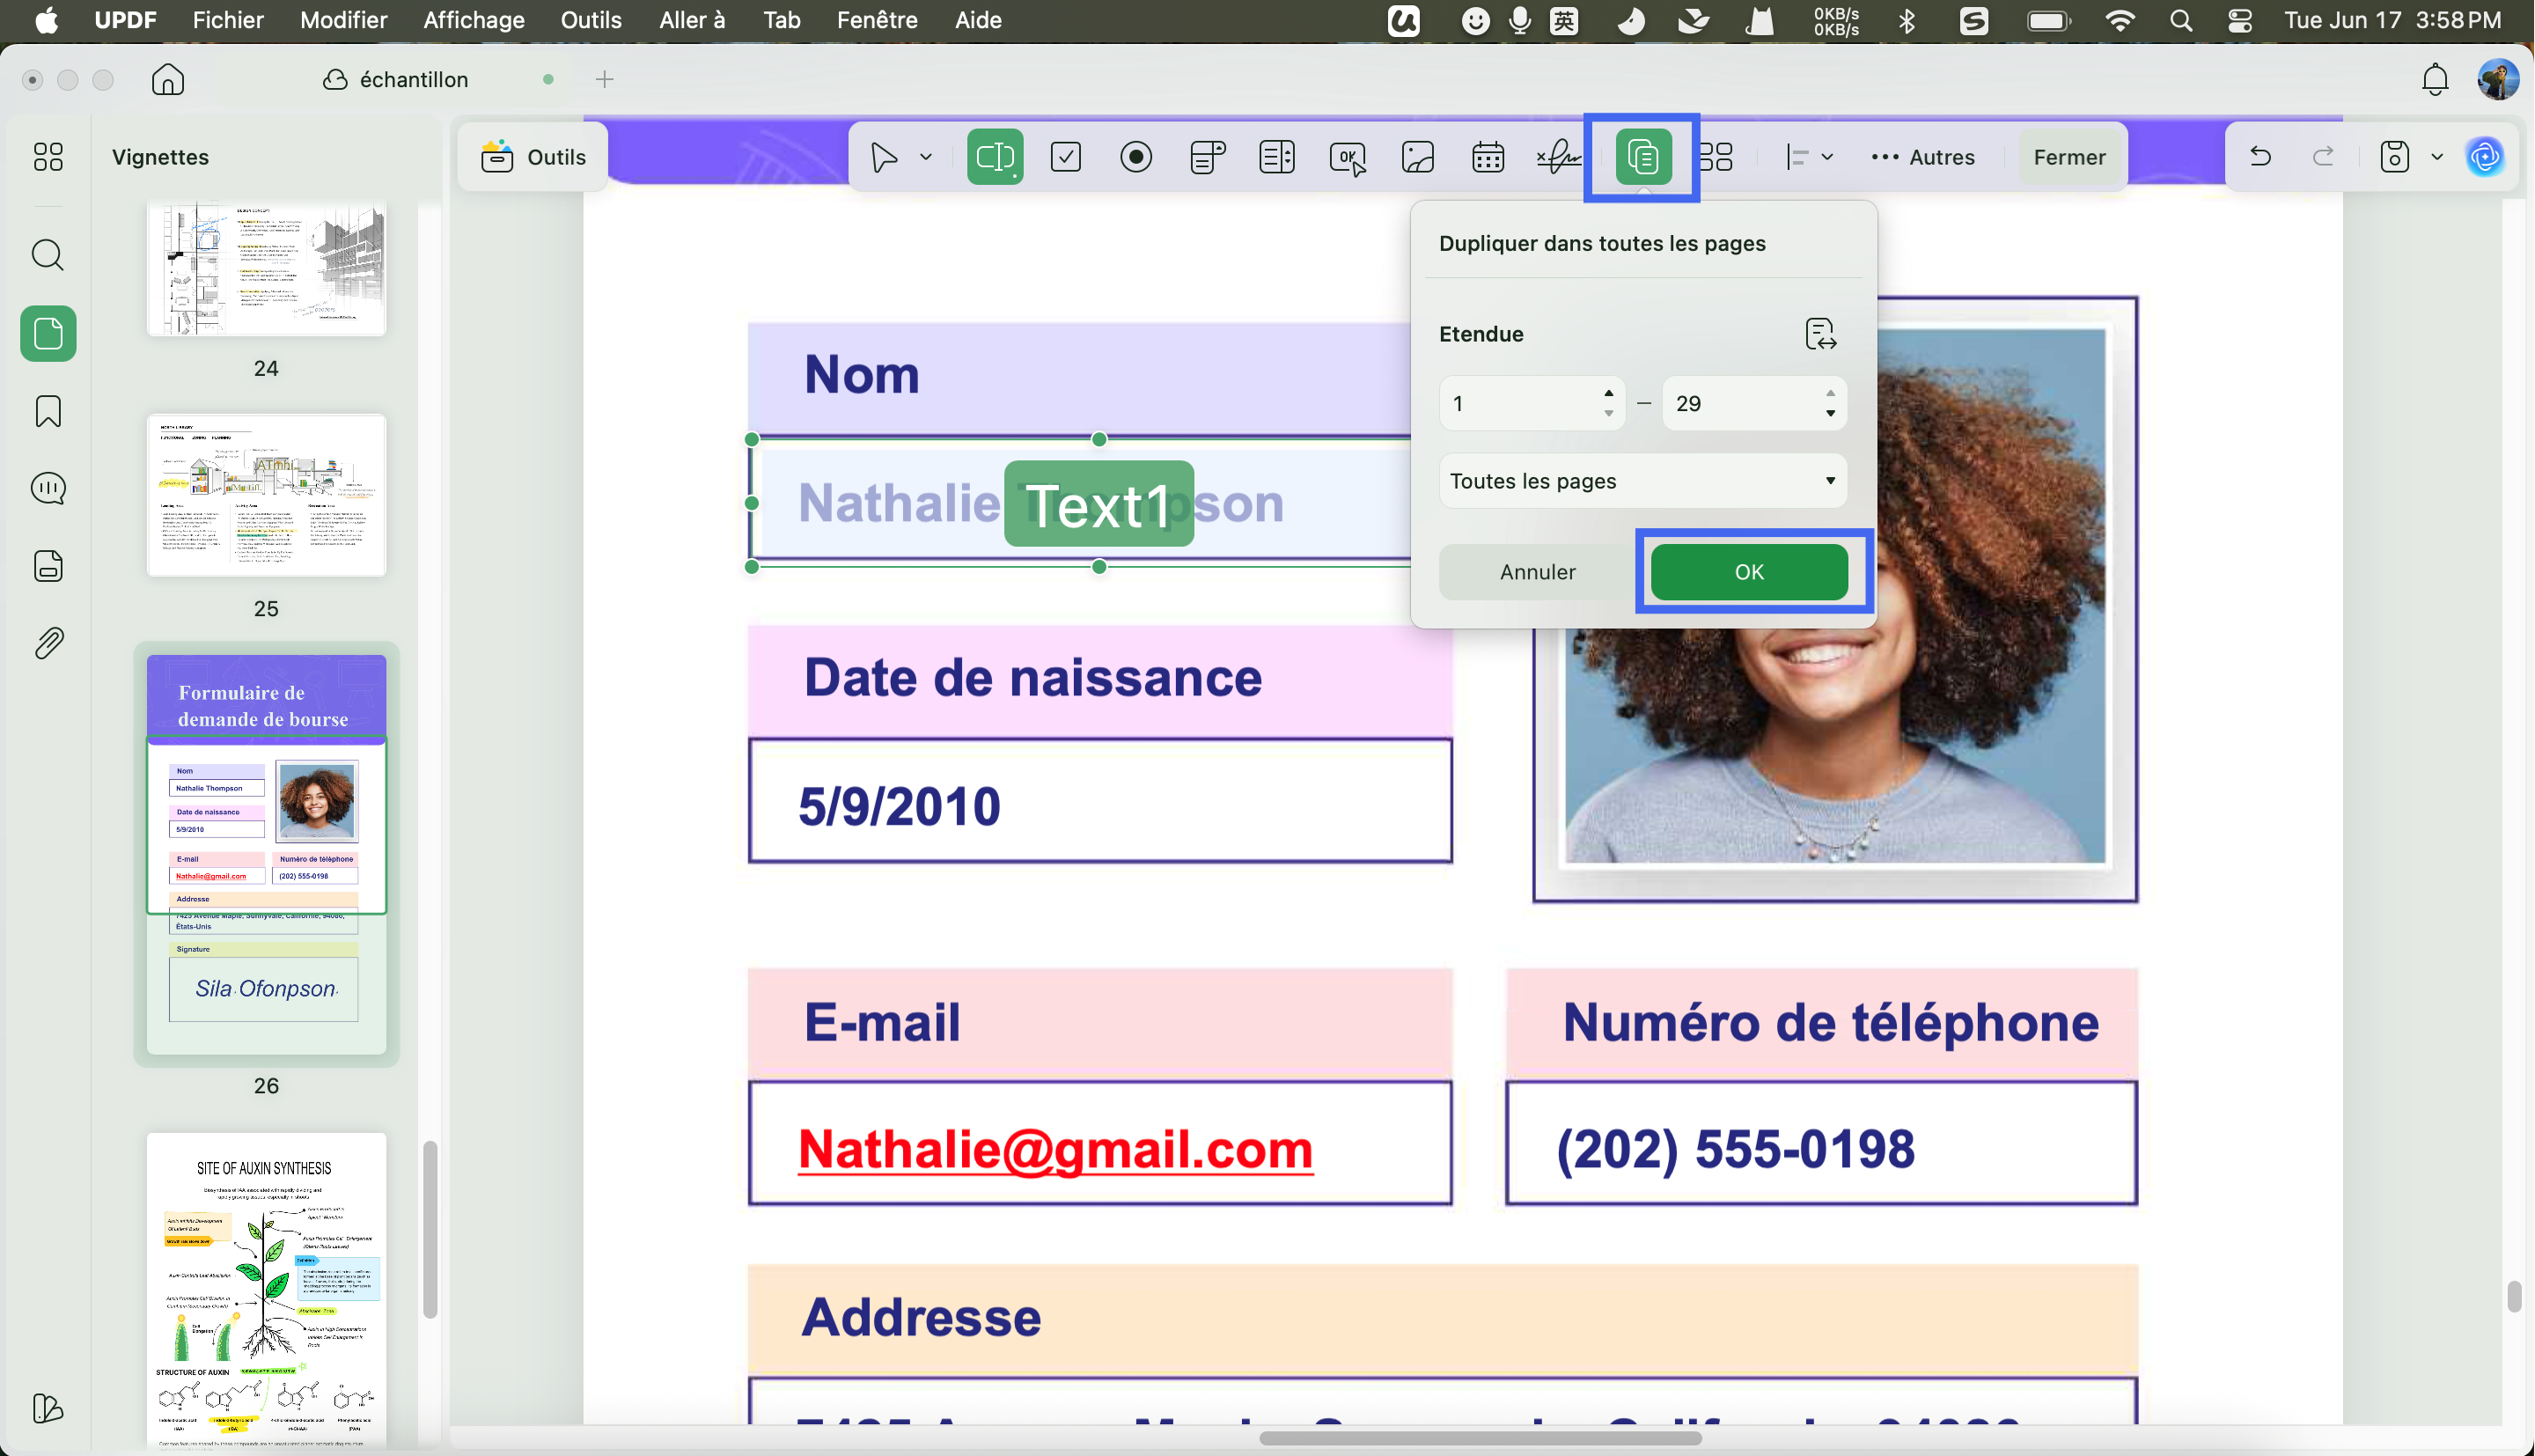Confirm duplication with the OK button
The image size is (2535, 1456).
(1748, 572)
